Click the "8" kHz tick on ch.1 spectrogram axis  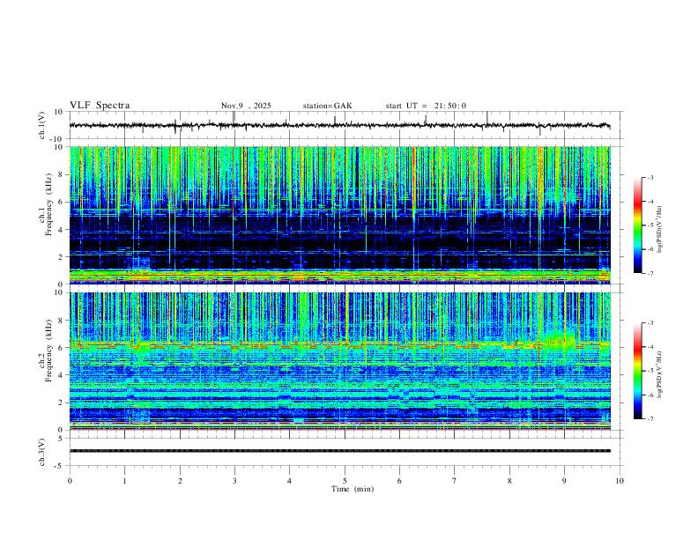(x=62, y=174)
